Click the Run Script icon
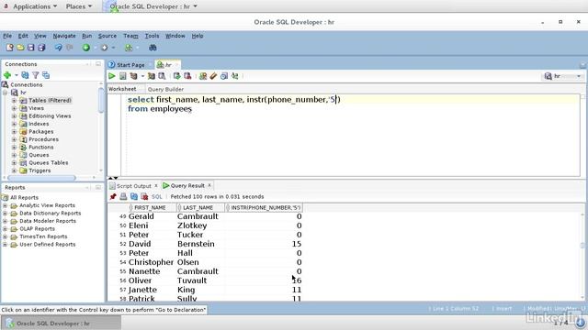This screenshot has width=588, height=330. pos(122,76)
